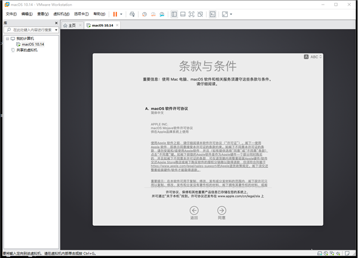Collapse the 我的计算机 tree node
Viewport: 358px width, 258px height.
(7, 38)
